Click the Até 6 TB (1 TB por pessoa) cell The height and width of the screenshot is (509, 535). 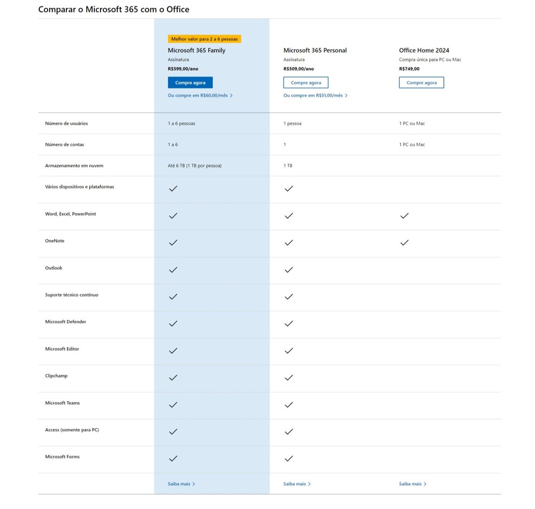click(x=195, y=166)
